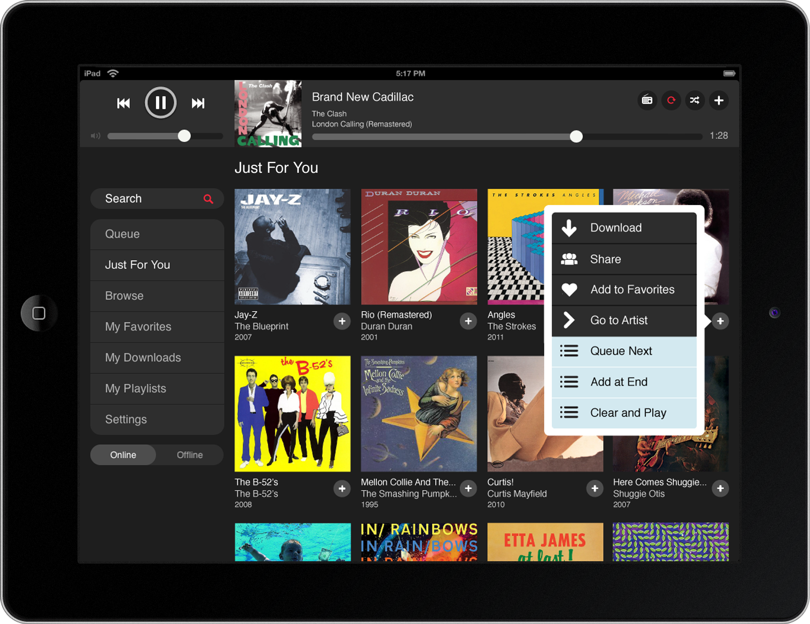Open Mellon Collie album cover
This screenshot has width=810, height=624.
(x=419, y=414)
